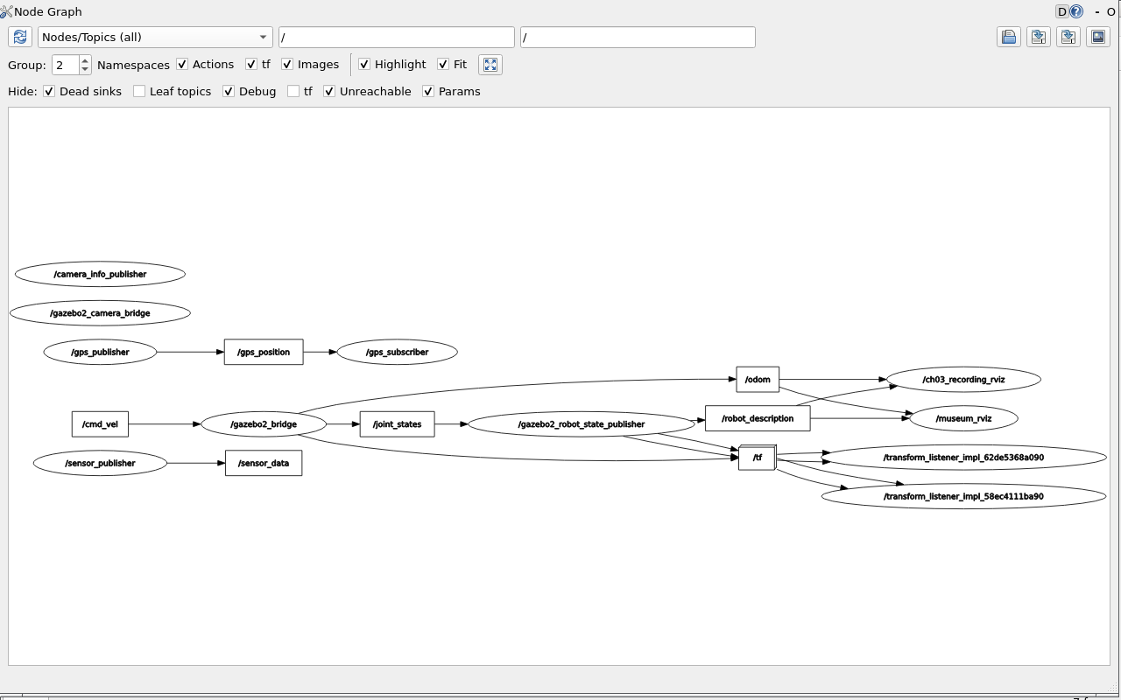Image resolution: width=1121 pixels, height=700 pixels.
Task: Decrease the Group depth value
Action: coord(85,70)
